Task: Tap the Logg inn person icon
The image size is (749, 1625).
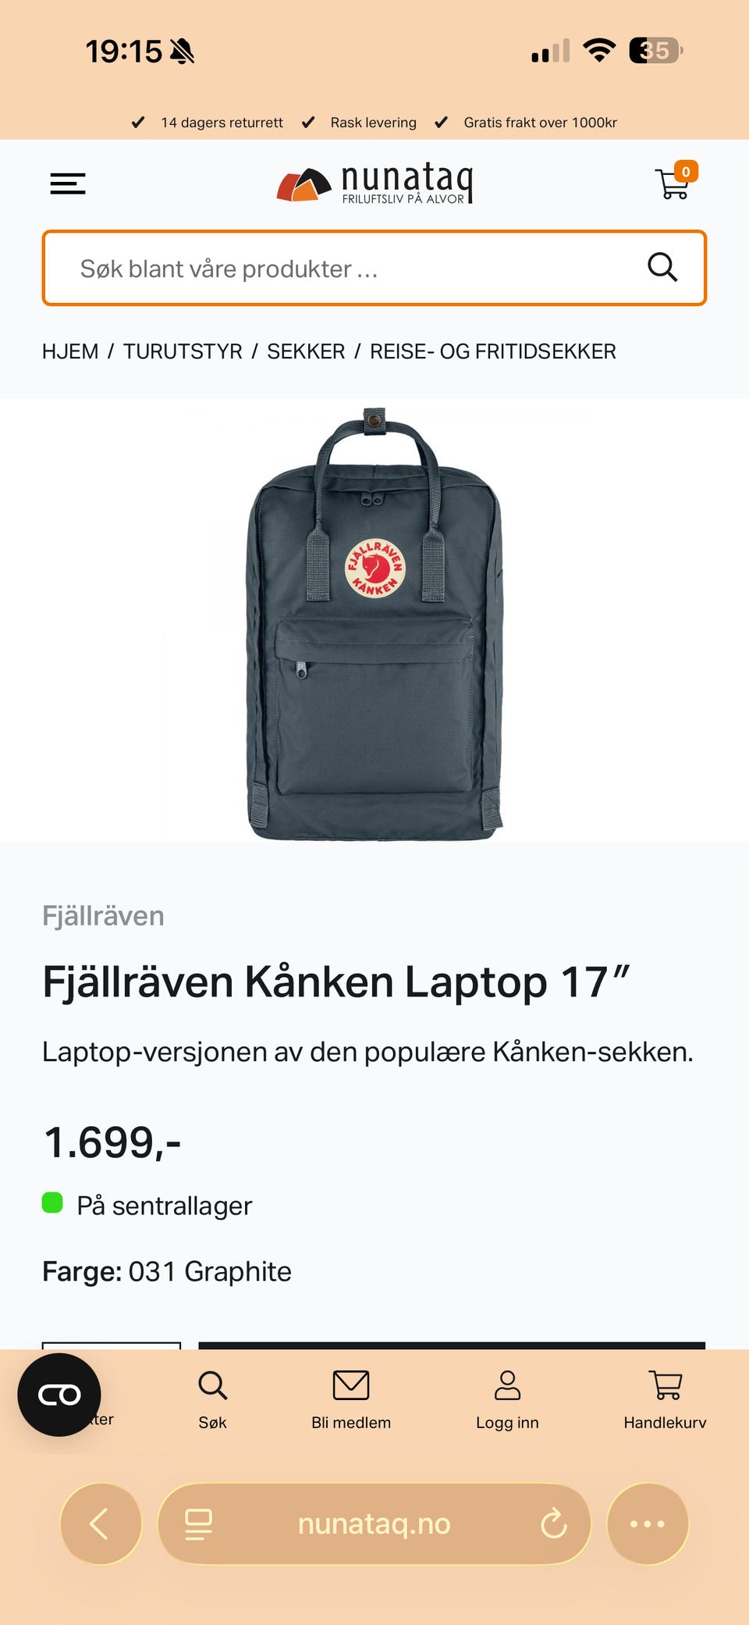Action: point(507,1386)
